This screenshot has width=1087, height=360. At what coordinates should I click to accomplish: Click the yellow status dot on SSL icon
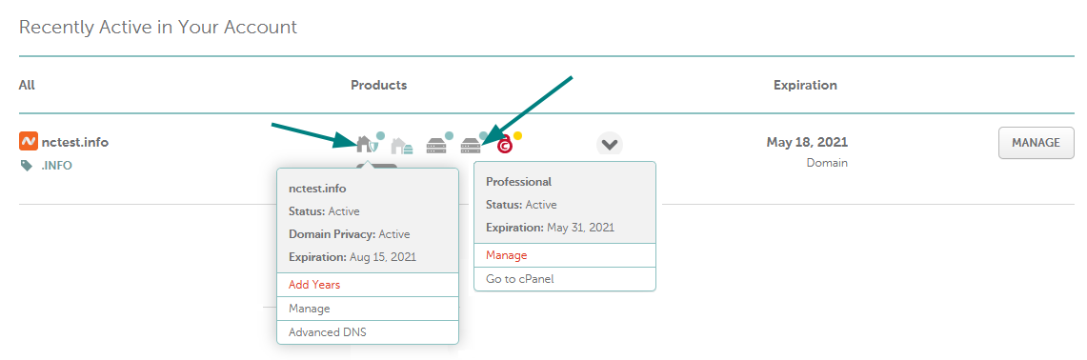[x=517, y=135]
